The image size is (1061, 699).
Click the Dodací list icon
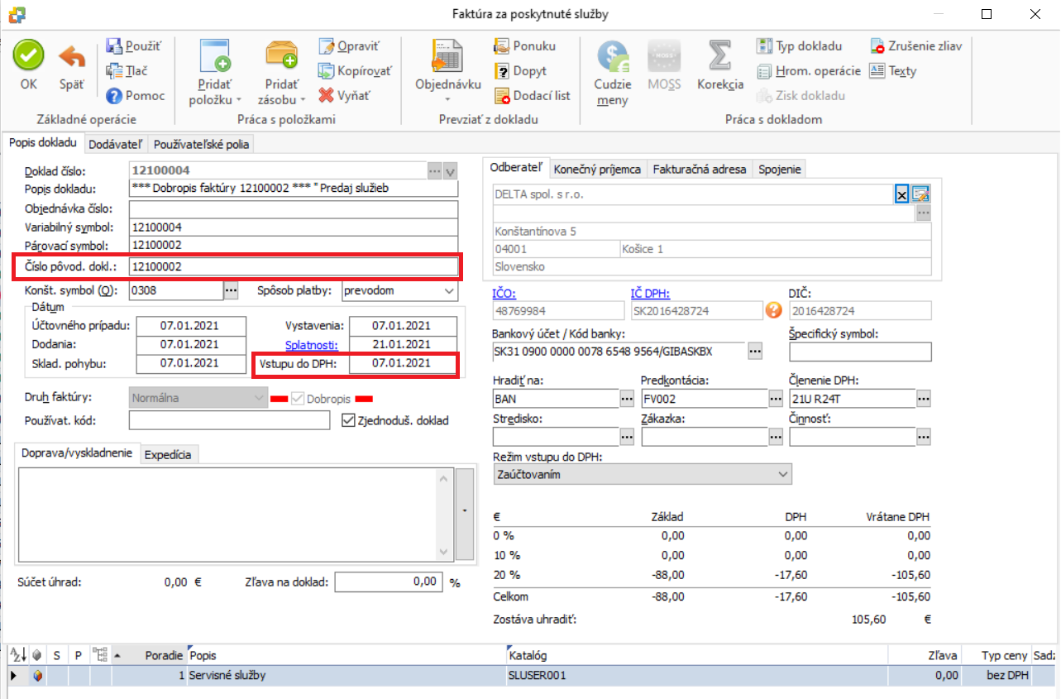pyautogui.click(x=501, y=96)
